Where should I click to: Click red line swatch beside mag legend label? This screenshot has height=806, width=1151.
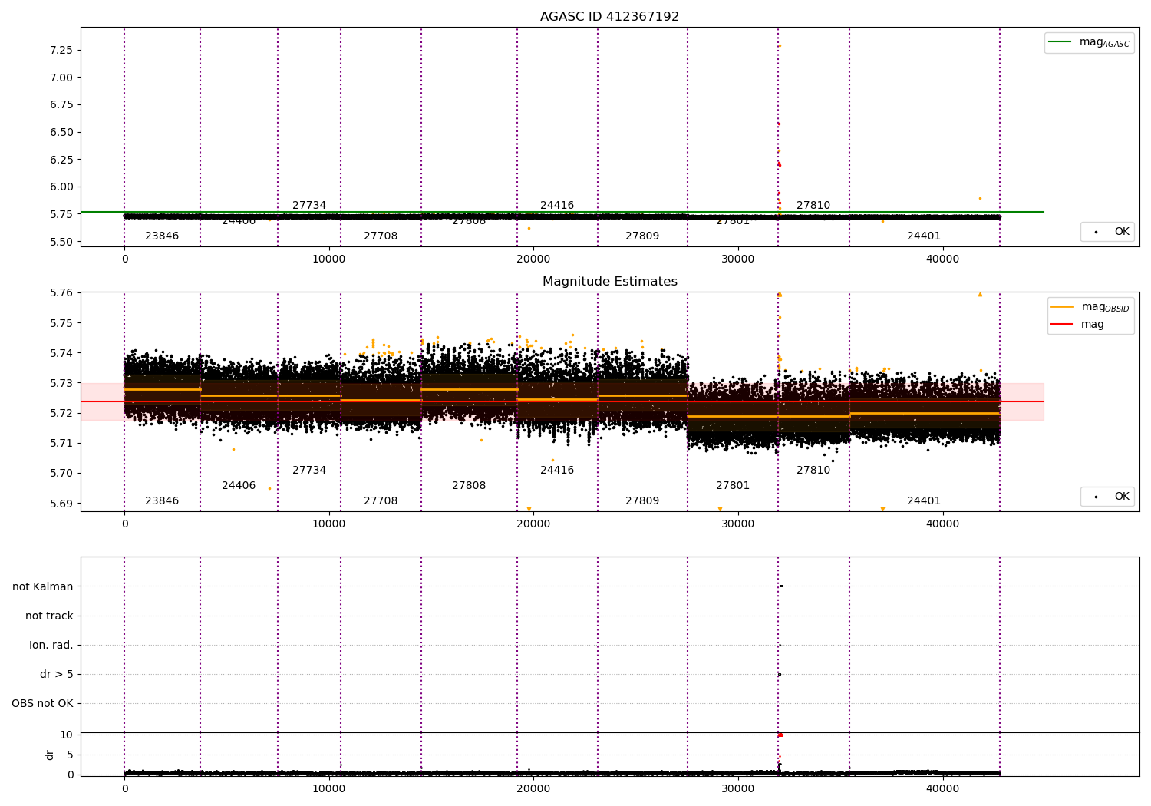[x=1063, y=325]
